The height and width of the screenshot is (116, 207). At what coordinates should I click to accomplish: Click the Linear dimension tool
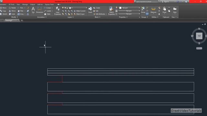click(x=48, y=8)
